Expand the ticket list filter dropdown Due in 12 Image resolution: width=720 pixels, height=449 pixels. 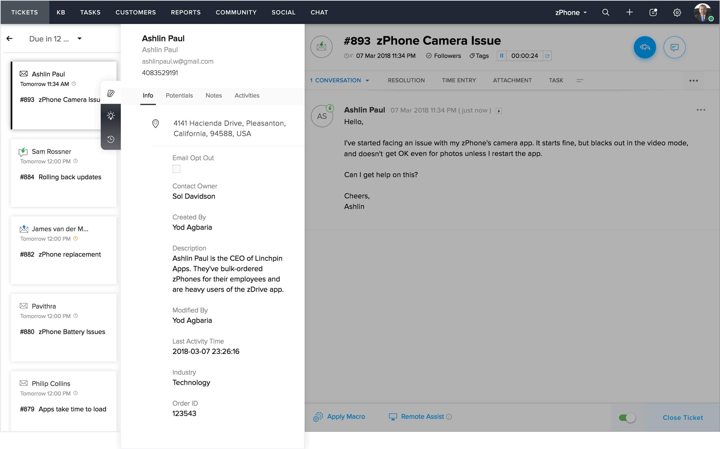click(x=81, y=39)
